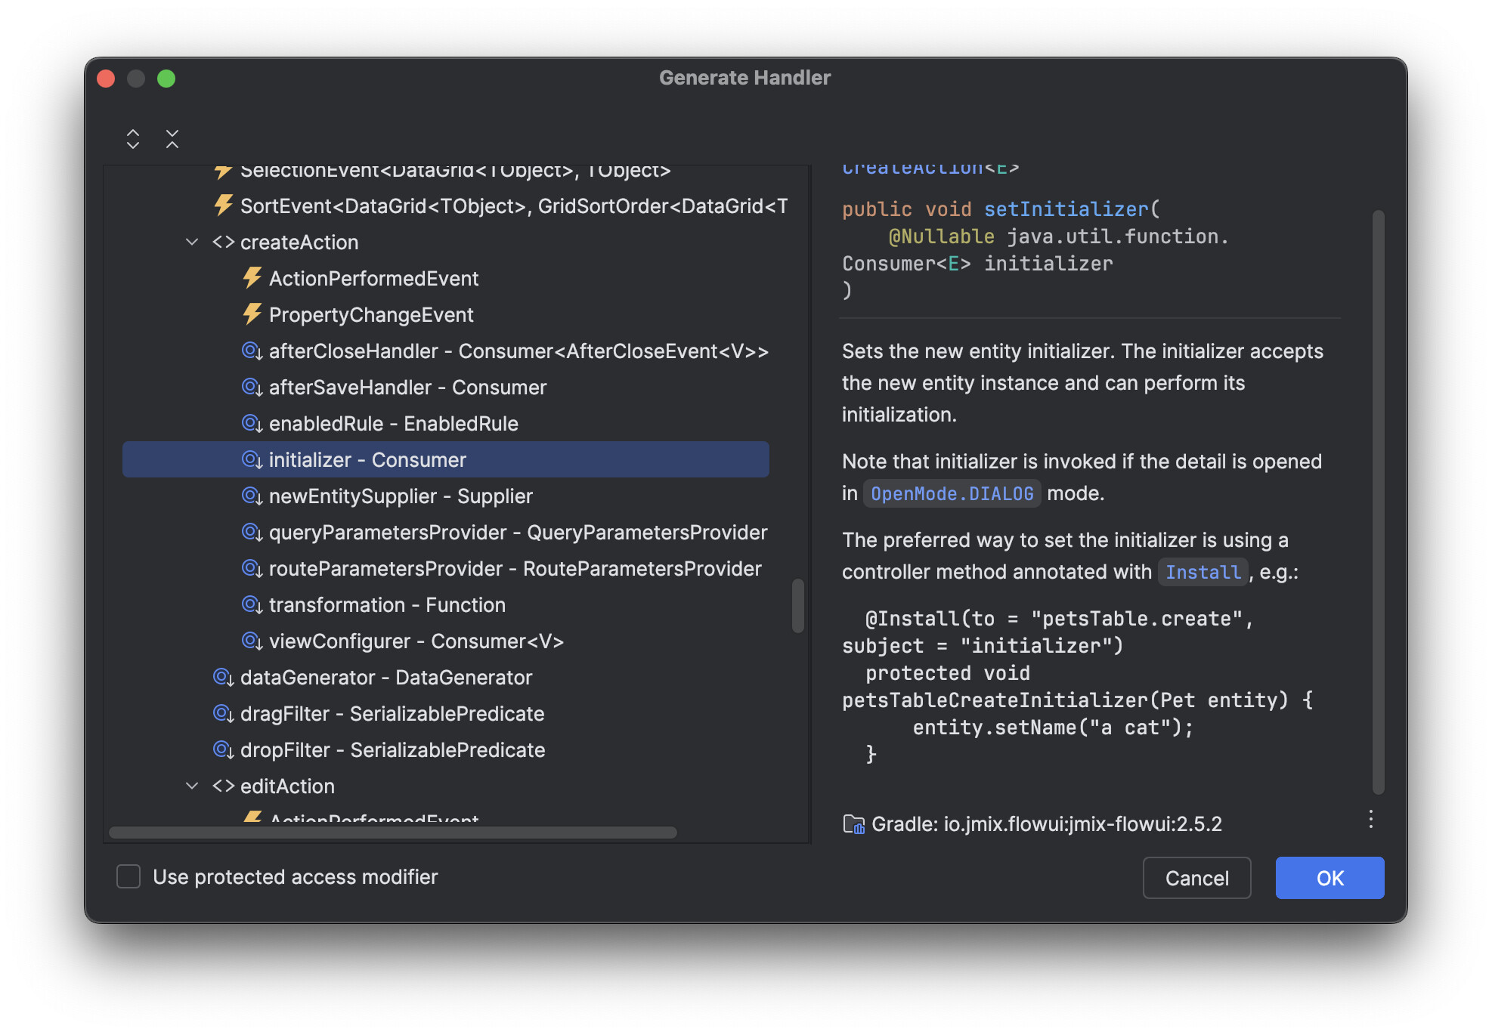This screenshot has height=1035, width=1492.
Task: Click the Use protected access modifier label
Action: pos(296,877)
